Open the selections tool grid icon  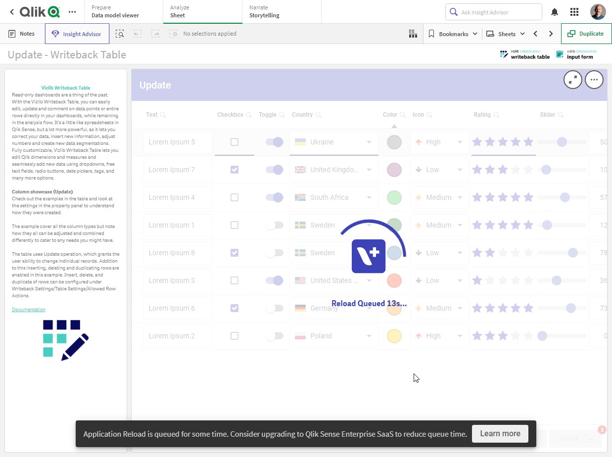(x=413, y=34)
